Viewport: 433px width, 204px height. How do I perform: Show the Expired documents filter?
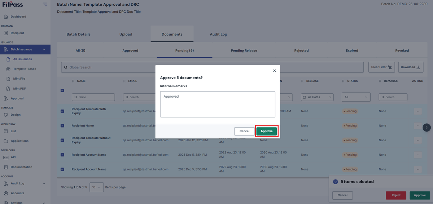pyautogui.click(x=352, y=50)
